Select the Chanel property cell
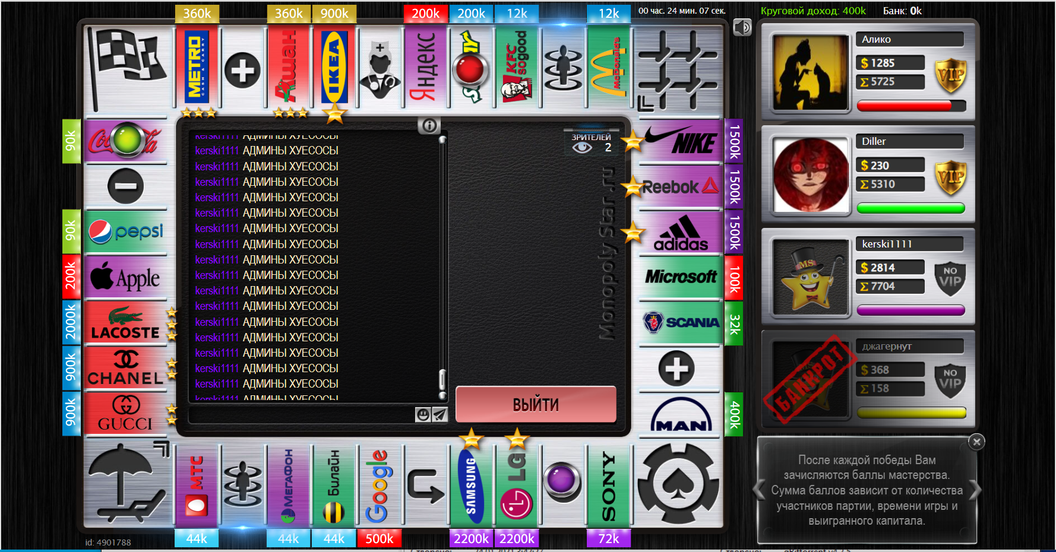Viewport: 1056px width, 552px height. click(x=125, y=369)
